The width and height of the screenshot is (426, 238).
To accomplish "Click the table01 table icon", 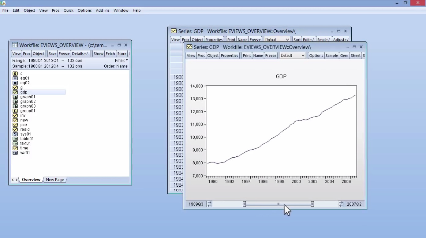I will tap(15, 139).
